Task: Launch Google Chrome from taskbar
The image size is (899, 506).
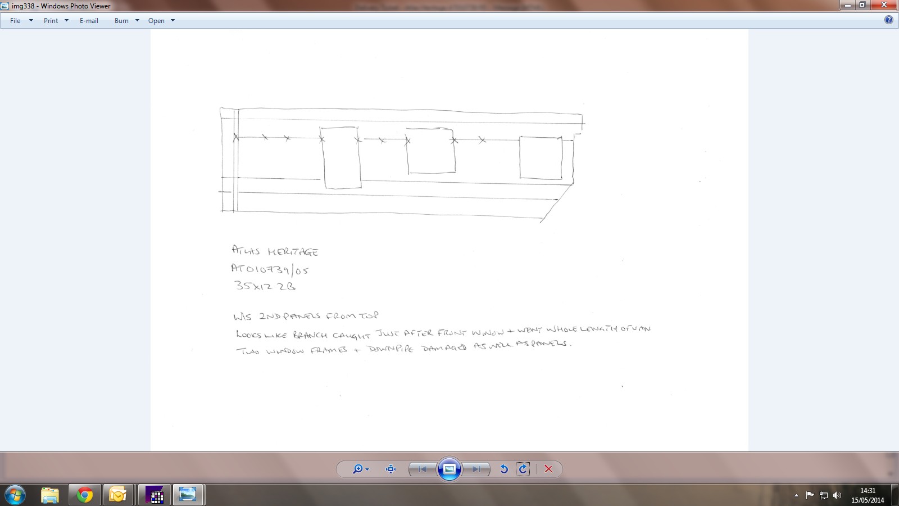Action: [x=85, y=495]
